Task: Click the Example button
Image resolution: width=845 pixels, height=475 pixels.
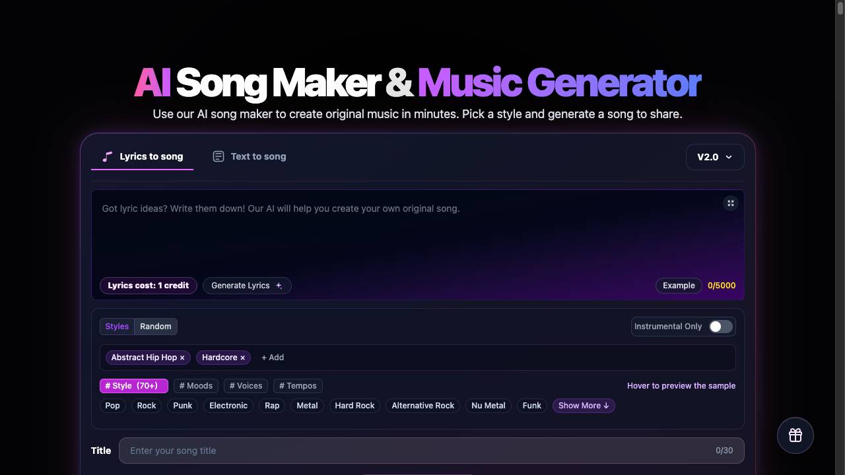Action: click(679, 286)
